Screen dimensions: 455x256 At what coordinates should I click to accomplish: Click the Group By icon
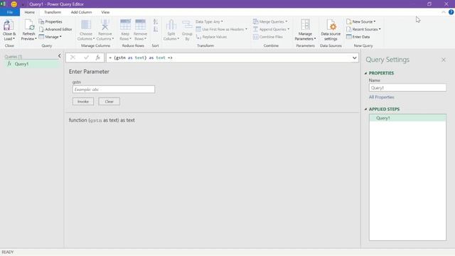[187, 25]
